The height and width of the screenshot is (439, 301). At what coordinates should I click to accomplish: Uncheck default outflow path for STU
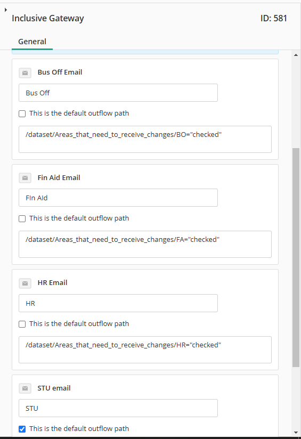point(22,429)
